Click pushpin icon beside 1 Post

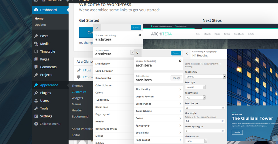[79, 71]
